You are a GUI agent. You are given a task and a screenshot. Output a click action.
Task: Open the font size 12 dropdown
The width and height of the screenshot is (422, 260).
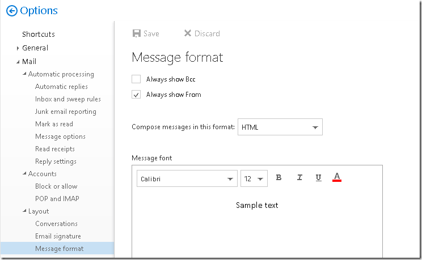click(254, 178)
